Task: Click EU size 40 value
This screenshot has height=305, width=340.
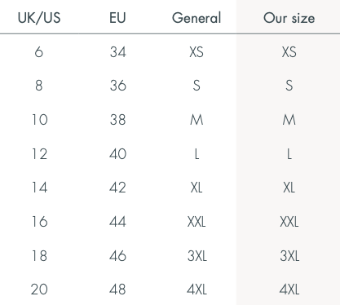Action: click(x=118, y=154)
